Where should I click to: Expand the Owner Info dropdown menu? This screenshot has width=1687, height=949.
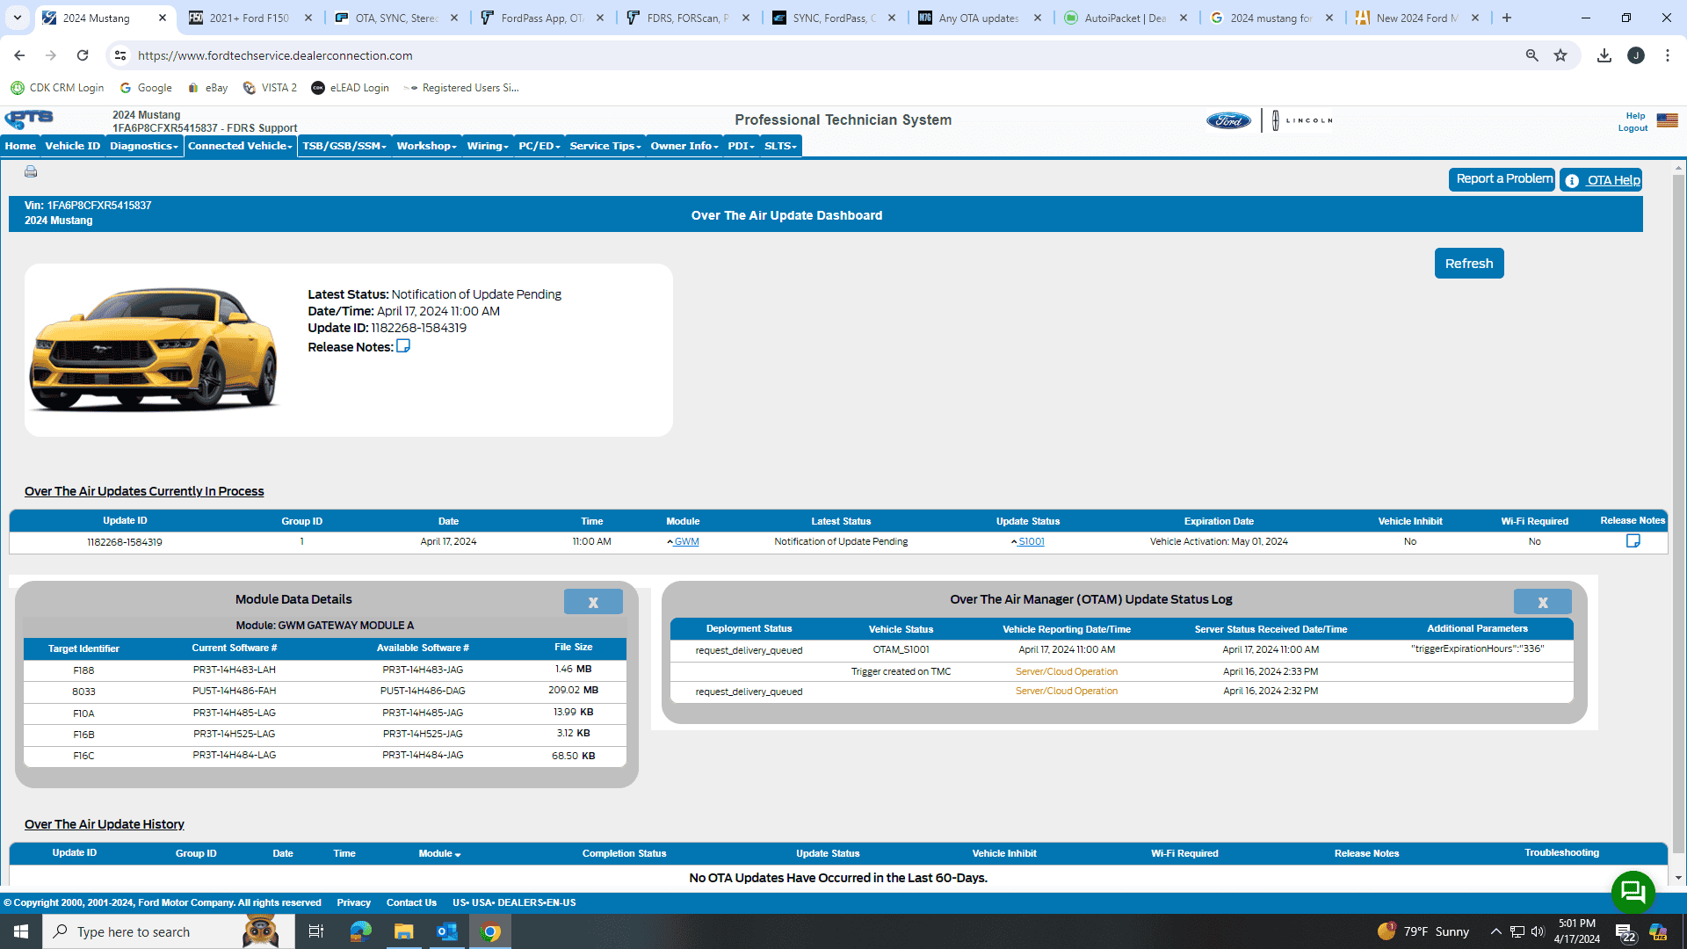point(684,146)
